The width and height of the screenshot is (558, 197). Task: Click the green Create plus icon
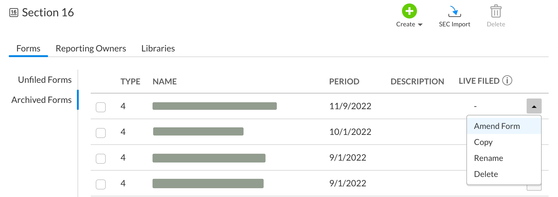point(409,11)
